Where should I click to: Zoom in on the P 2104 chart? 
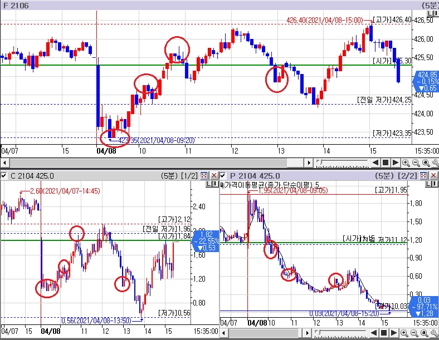(x=404, y=333)
